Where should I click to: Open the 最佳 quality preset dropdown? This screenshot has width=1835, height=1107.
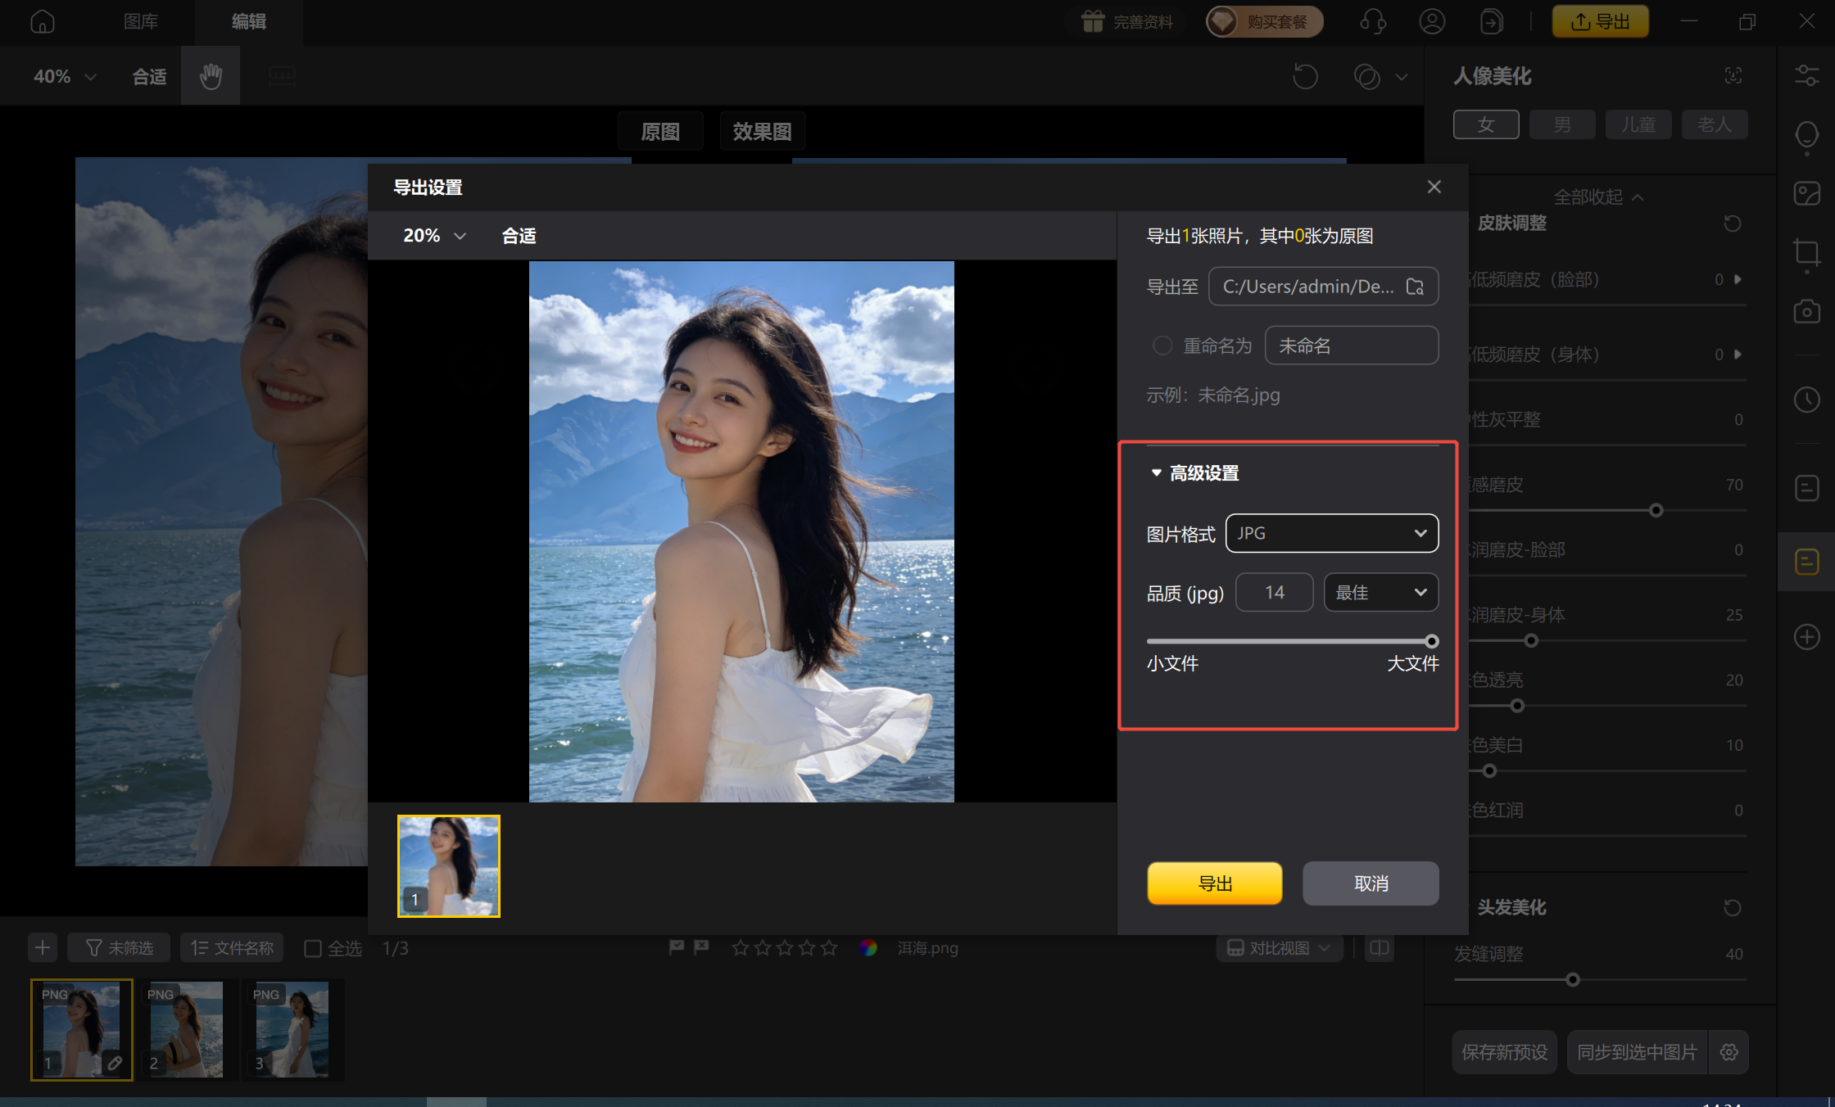tap(1380, 592)
